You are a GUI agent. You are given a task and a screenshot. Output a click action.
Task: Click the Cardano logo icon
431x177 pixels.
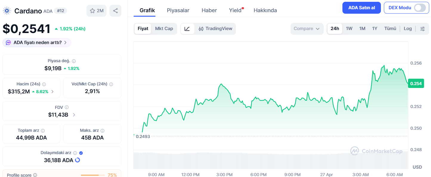click(7, 11)
